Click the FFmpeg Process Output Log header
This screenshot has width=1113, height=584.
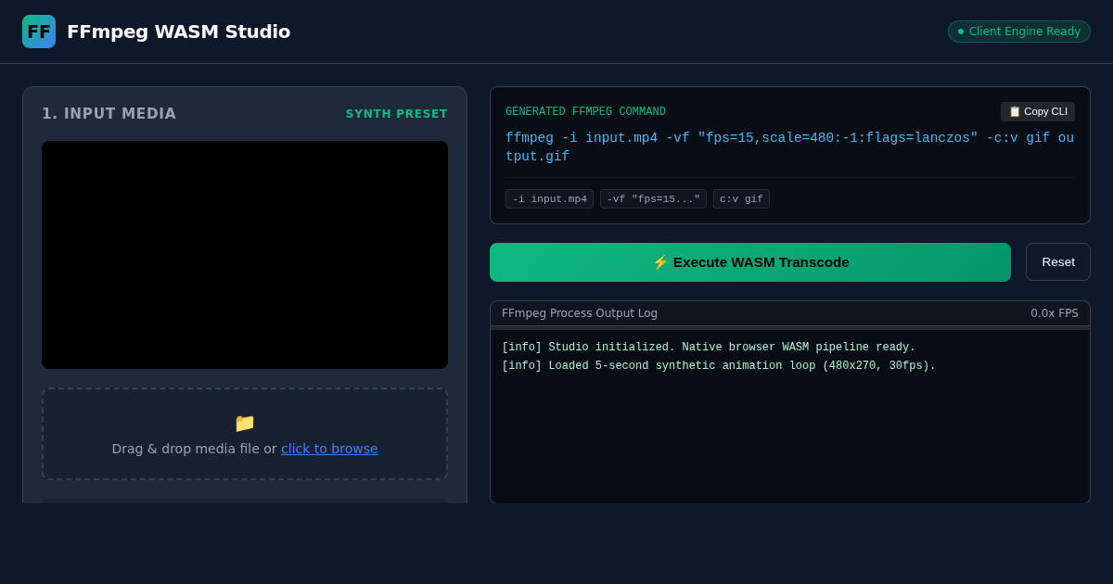pos(580,313)
